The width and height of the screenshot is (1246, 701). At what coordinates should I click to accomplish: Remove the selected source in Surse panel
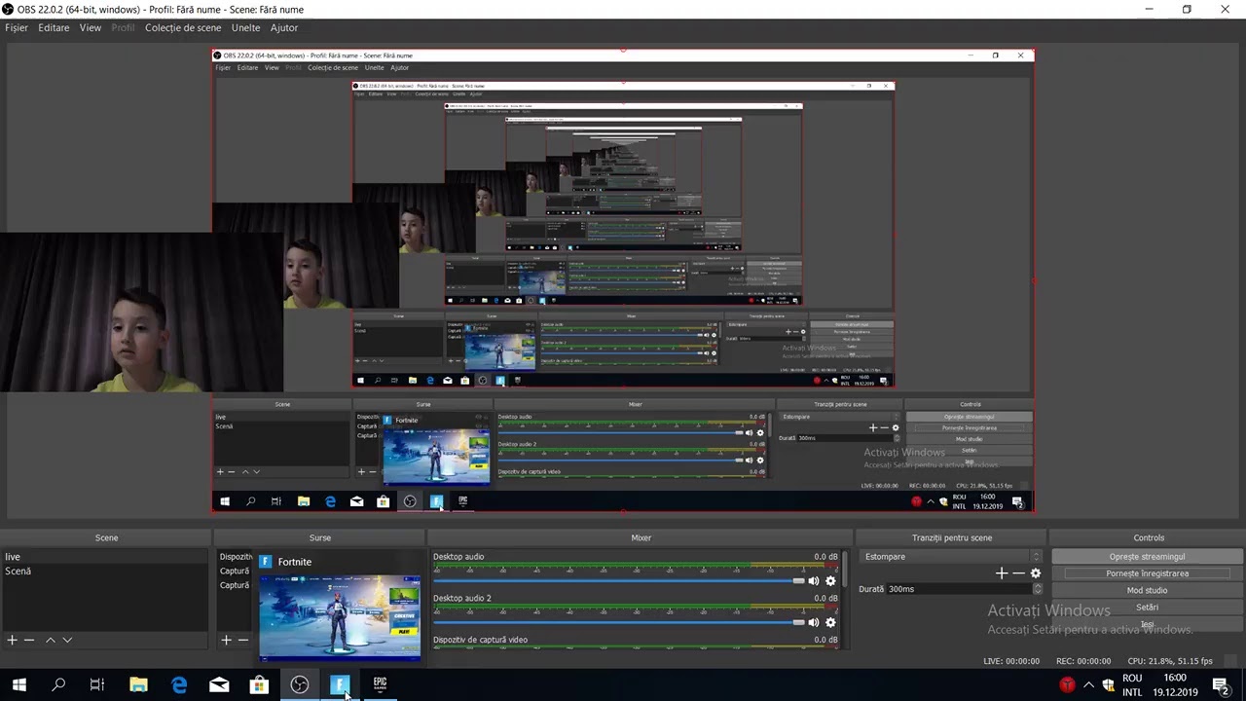[243, 640]
